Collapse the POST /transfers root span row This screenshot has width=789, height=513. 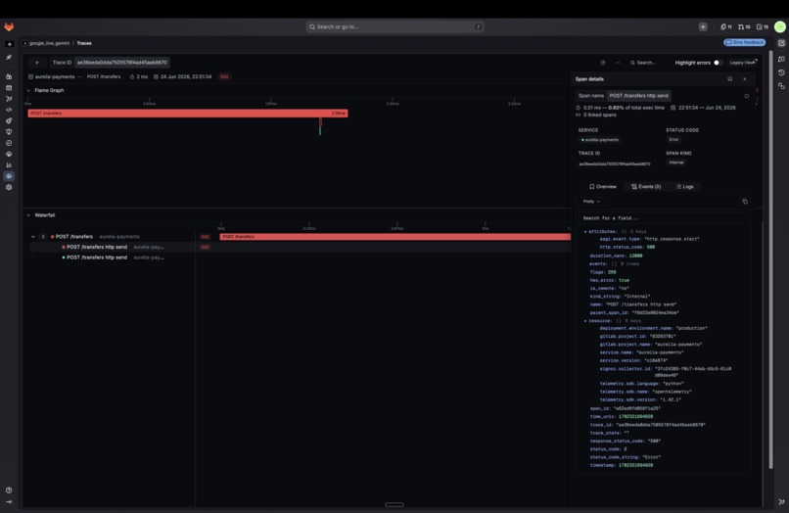click(33, 237)
